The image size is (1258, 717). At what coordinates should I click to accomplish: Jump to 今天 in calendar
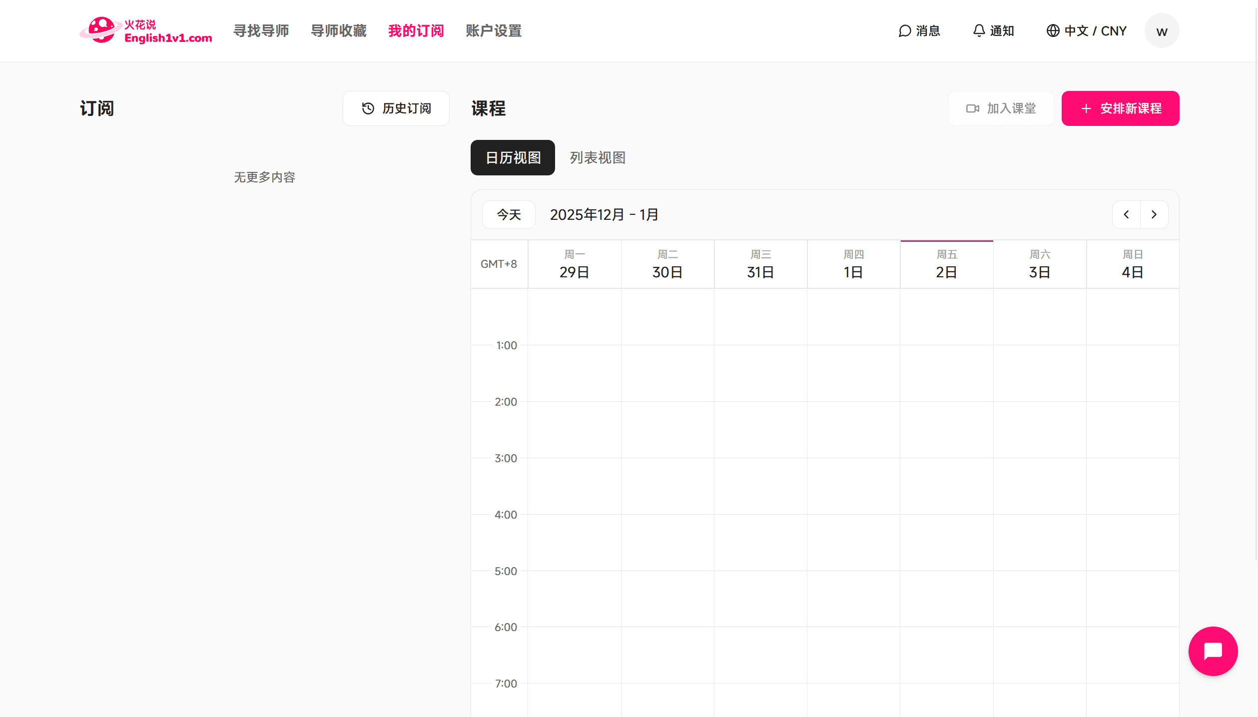coord(509,215)
